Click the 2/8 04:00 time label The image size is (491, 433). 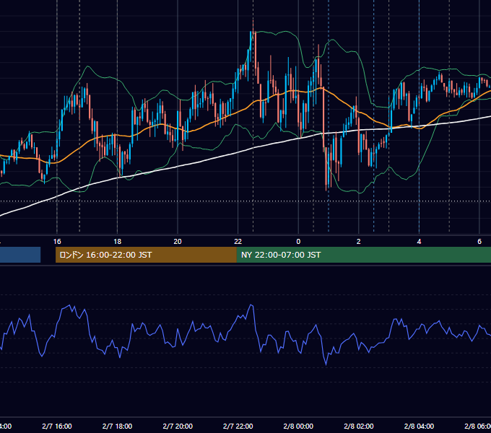click(x=419, y=426)
